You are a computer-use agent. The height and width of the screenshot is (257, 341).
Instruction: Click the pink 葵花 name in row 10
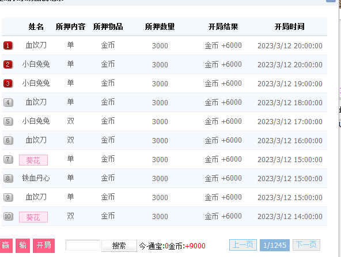[33, 217]
